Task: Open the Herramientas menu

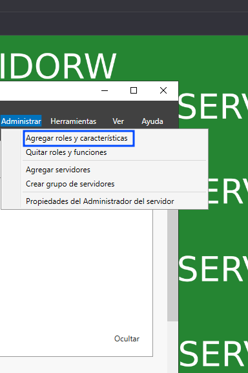Action: point(74,121)
